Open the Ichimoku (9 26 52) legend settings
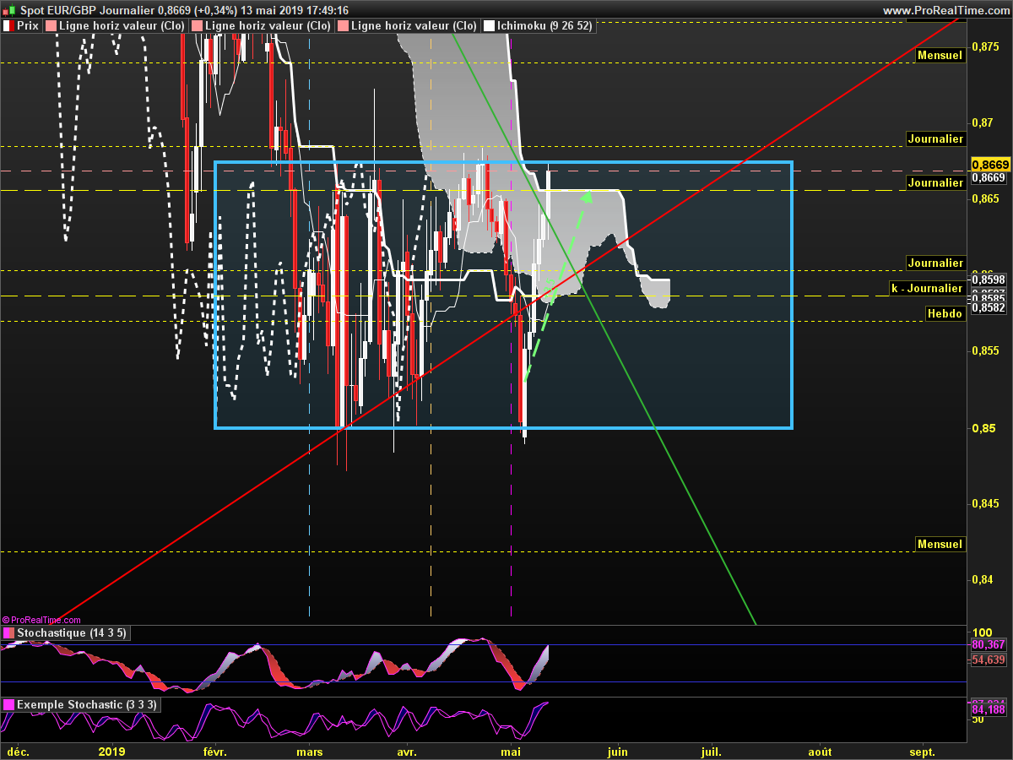The image size is (1013, 760). pos(538,26)
